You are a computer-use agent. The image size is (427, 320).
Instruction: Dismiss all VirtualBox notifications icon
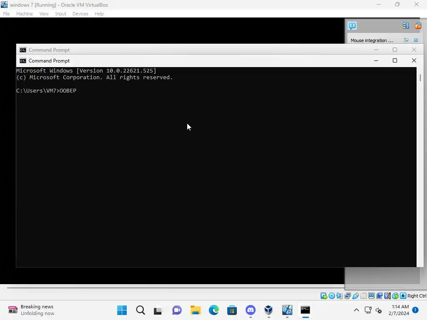click(418, 25)
